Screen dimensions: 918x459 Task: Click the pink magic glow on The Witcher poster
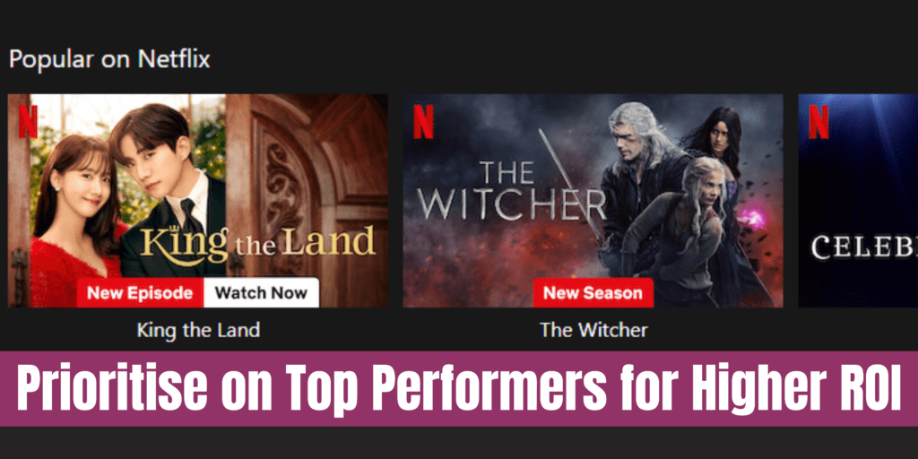[x=751, y=220]
